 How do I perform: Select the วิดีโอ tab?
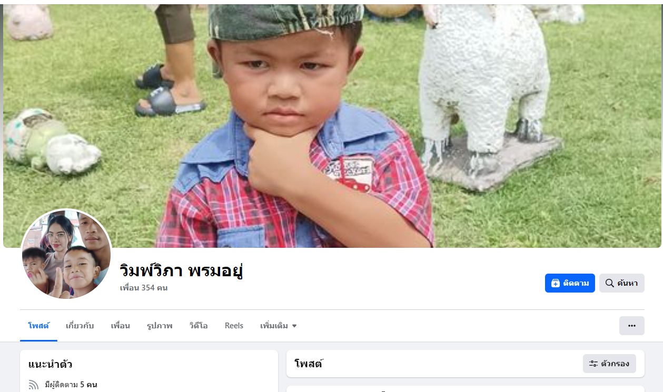(x=199, y=326)
